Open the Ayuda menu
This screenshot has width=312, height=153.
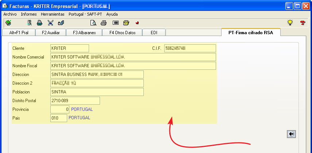tap(112, 14)
